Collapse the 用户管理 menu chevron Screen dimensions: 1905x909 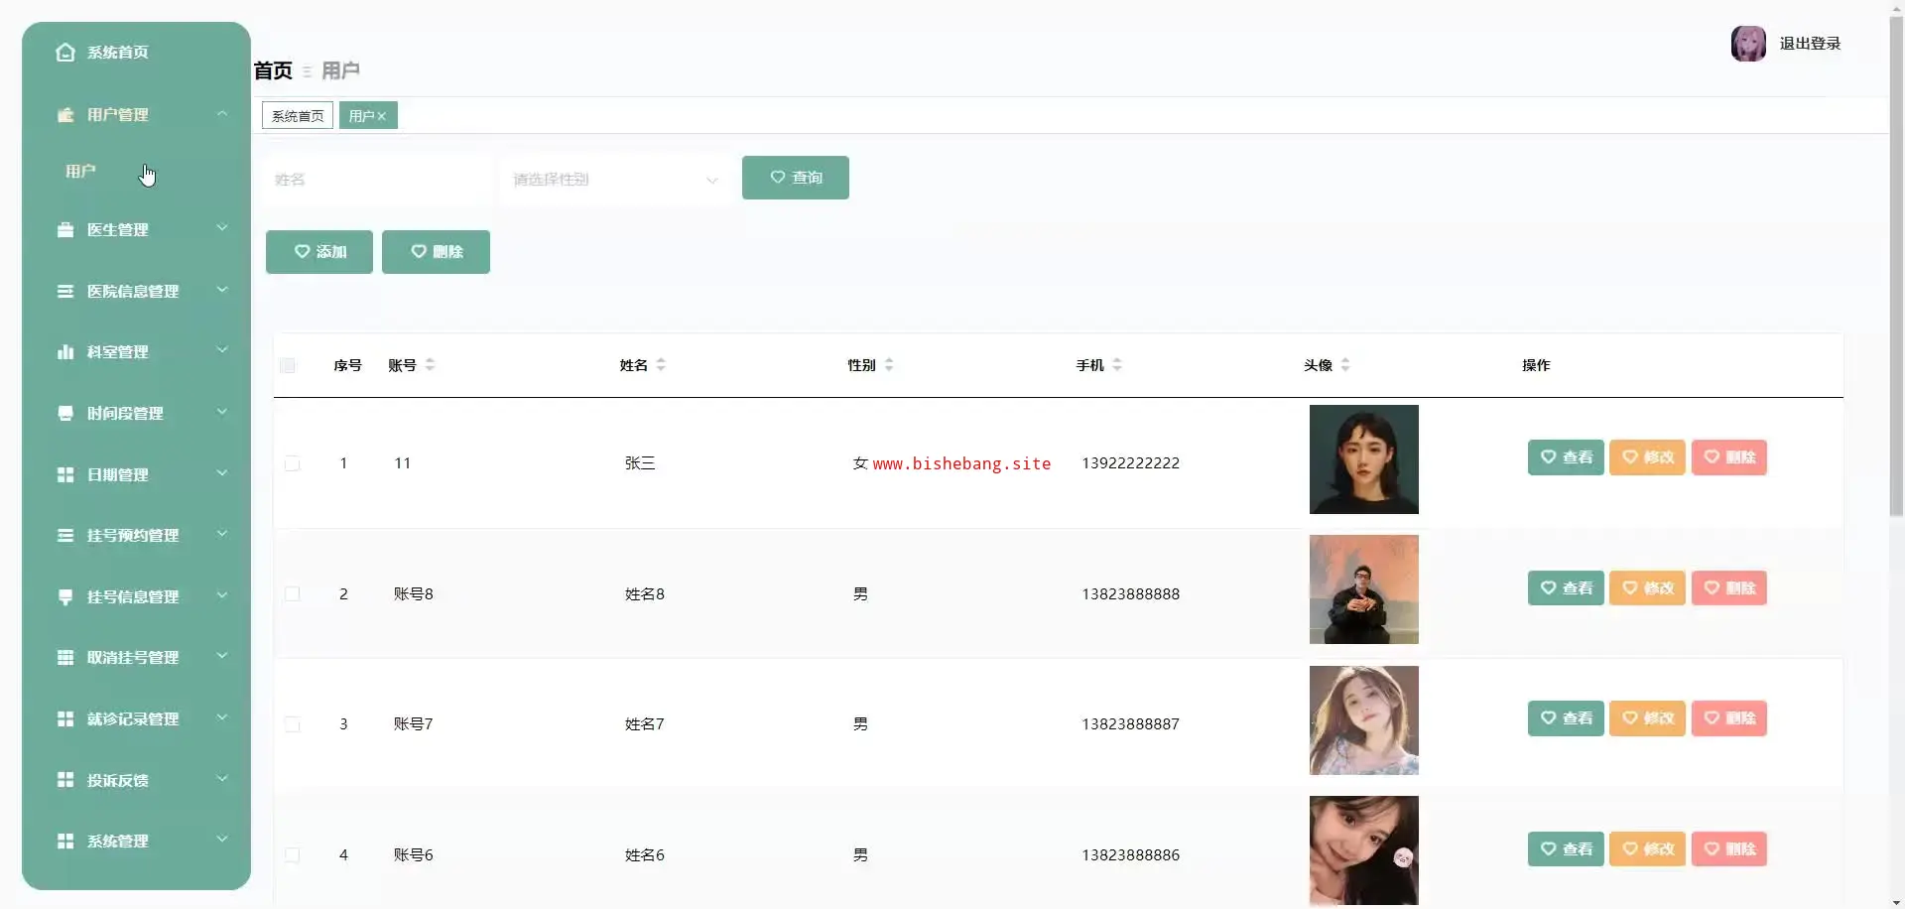222,114
